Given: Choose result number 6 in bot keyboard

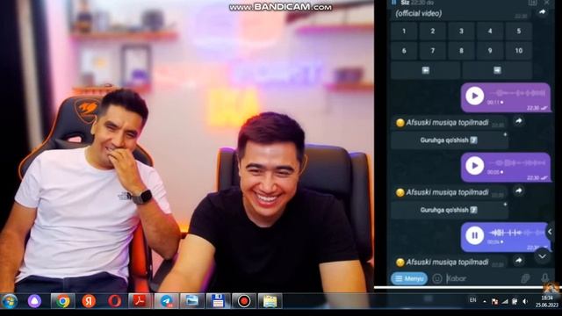Looking at the screenshot, I should pyautogui.click(x=404, y=51).
